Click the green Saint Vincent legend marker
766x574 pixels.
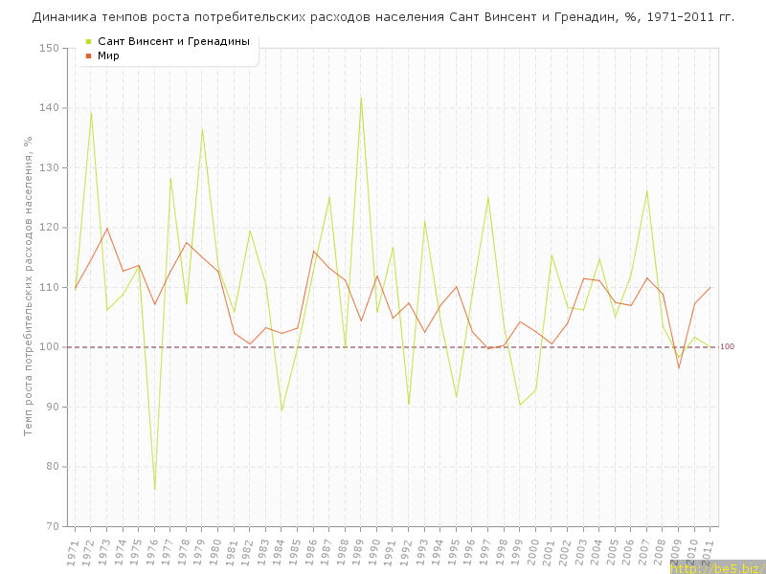(89, 41)
